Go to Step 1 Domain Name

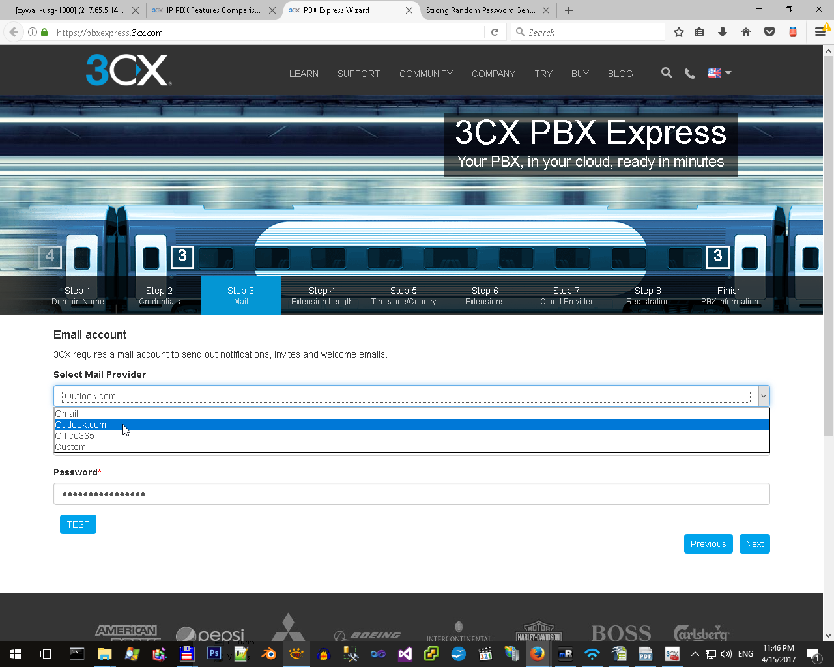(x=78, y=296)
